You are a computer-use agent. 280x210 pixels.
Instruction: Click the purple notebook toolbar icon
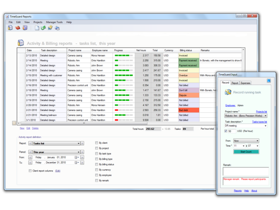[25, 28]
